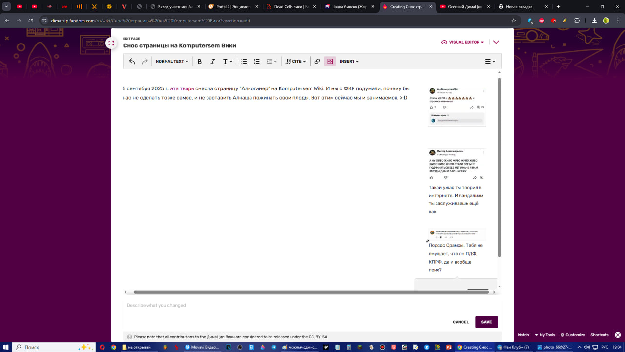Click the undo arrow in editor toolbar
Viewport: 625px width, 352px height.
[132, 62]
